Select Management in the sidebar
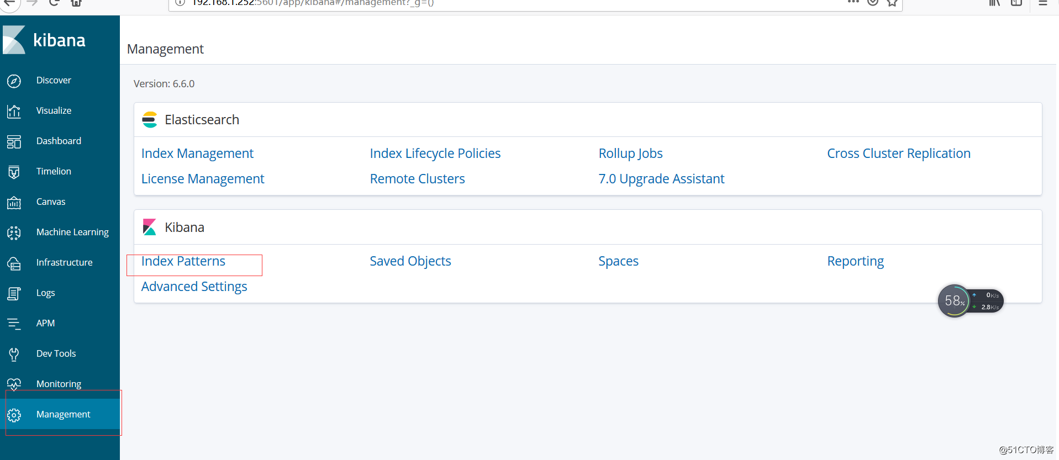This screenshot has height=460, width=1059. pos(63,414)
